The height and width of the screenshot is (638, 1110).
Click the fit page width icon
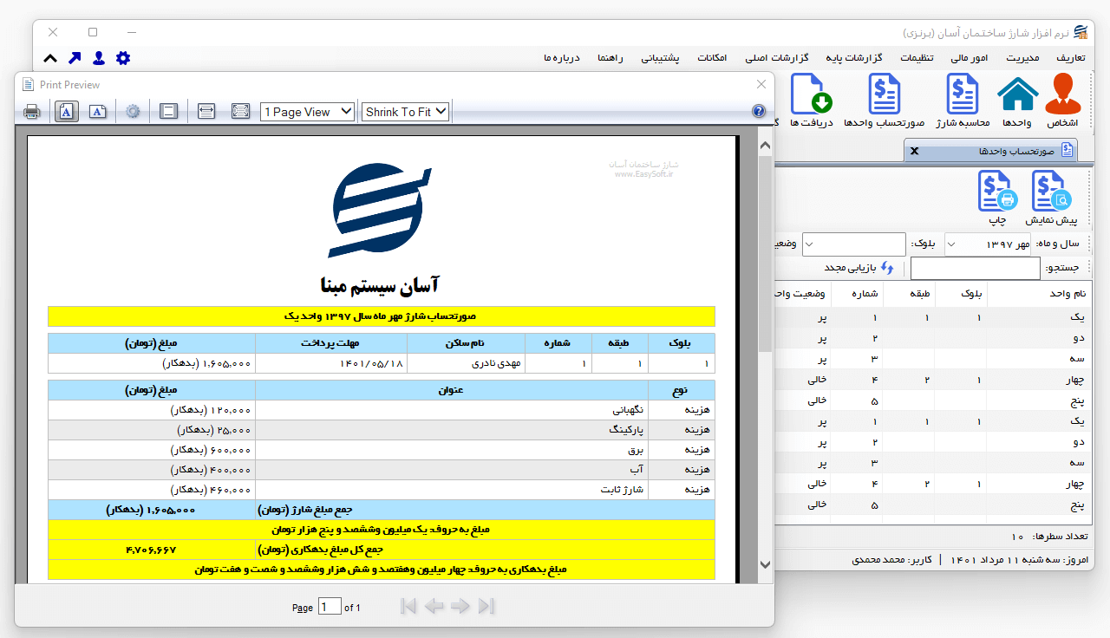(x=206, y=111)
